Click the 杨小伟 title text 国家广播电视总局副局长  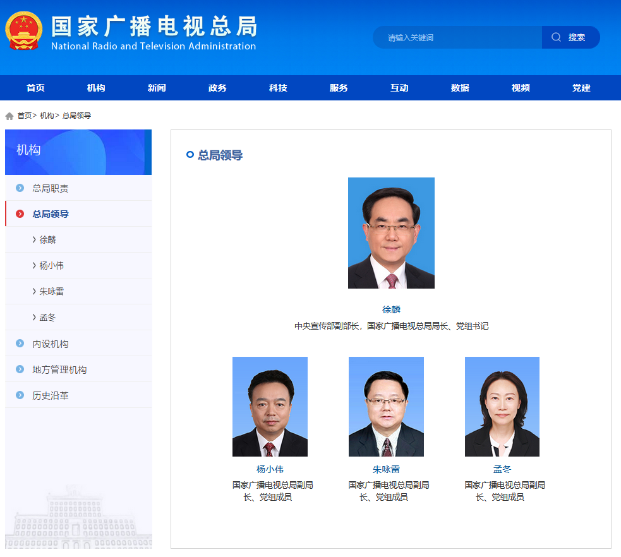click(x=272, y=491)
